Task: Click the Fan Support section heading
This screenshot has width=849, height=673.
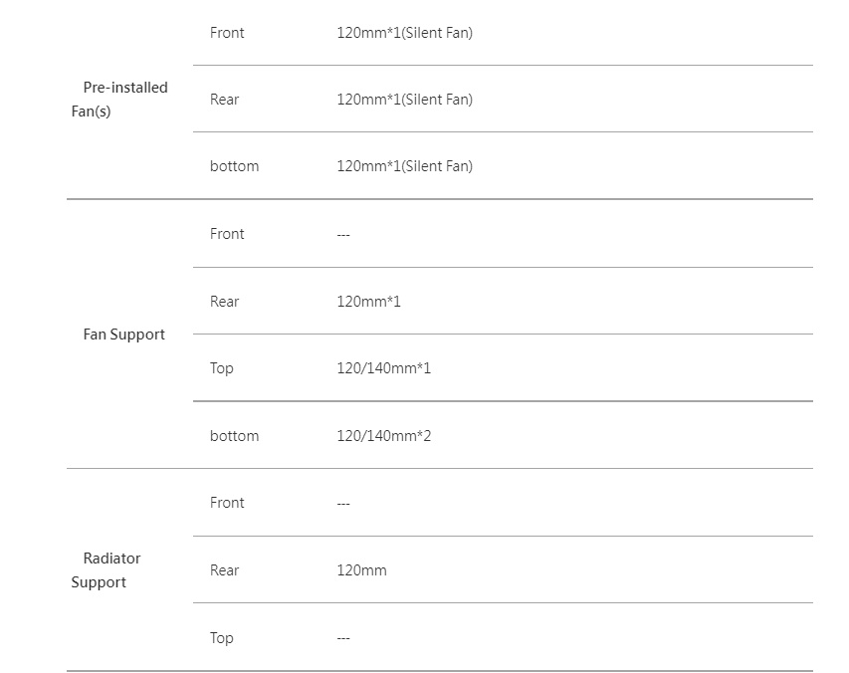Action: pyautogui.click(x=123, y=335)
